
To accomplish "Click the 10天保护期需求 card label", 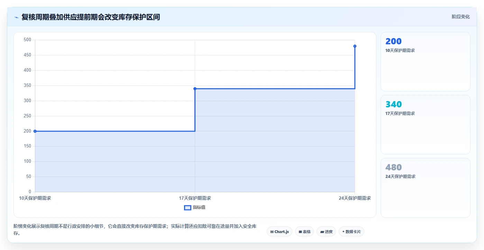I will [x=400, y=51].
